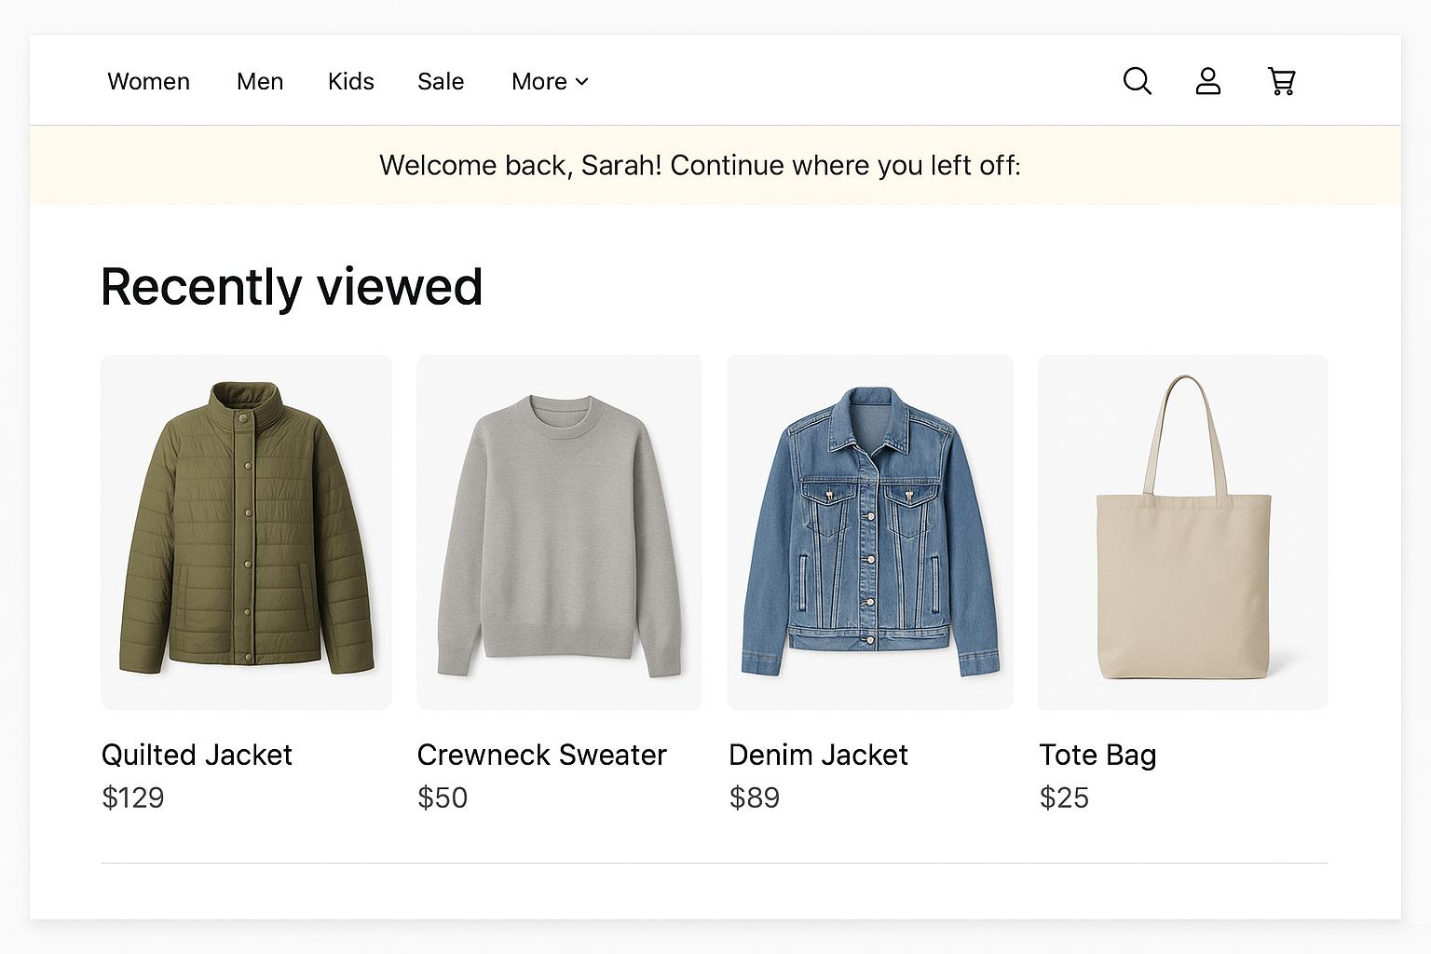Image resolution: width=1431 pixels, height=954 pixels.
Task: Open the Kids section
Action: pyautogui.click(x=350, y=82)
